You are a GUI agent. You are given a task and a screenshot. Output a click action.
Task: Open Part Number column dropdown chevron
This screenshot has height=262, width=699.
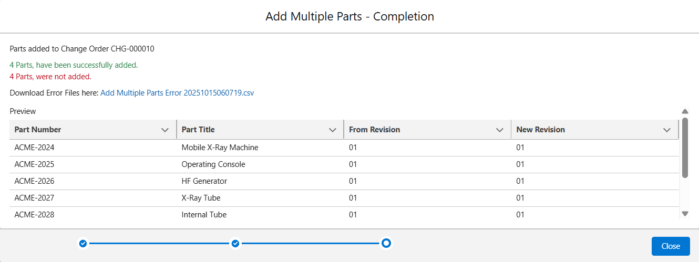pyautogui.click(x=165, y=130)
